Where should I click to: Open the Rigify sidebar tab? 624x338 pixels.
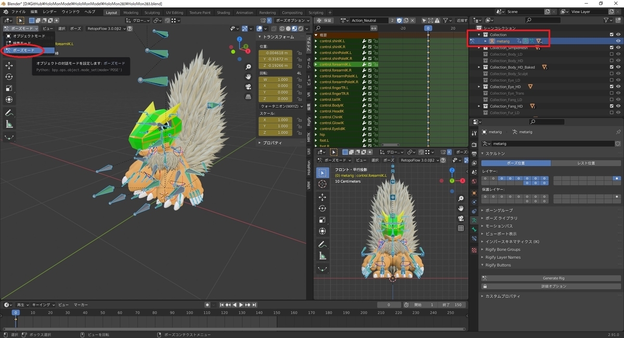pos(309,122)
